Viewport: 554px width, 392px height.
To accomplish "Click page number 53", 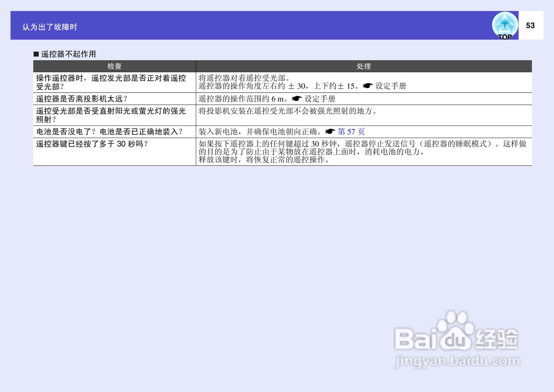I will (x=530, y=25).
